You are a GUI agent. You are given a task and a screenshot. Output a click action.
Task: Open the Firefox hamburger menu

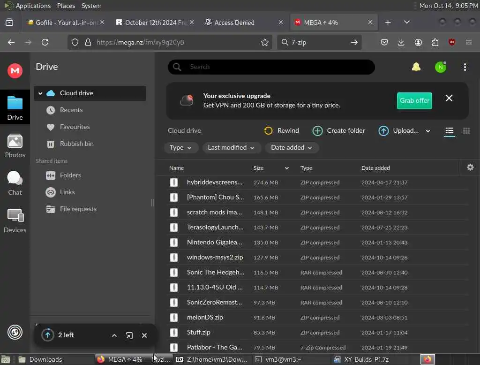[x=468, y=42]
